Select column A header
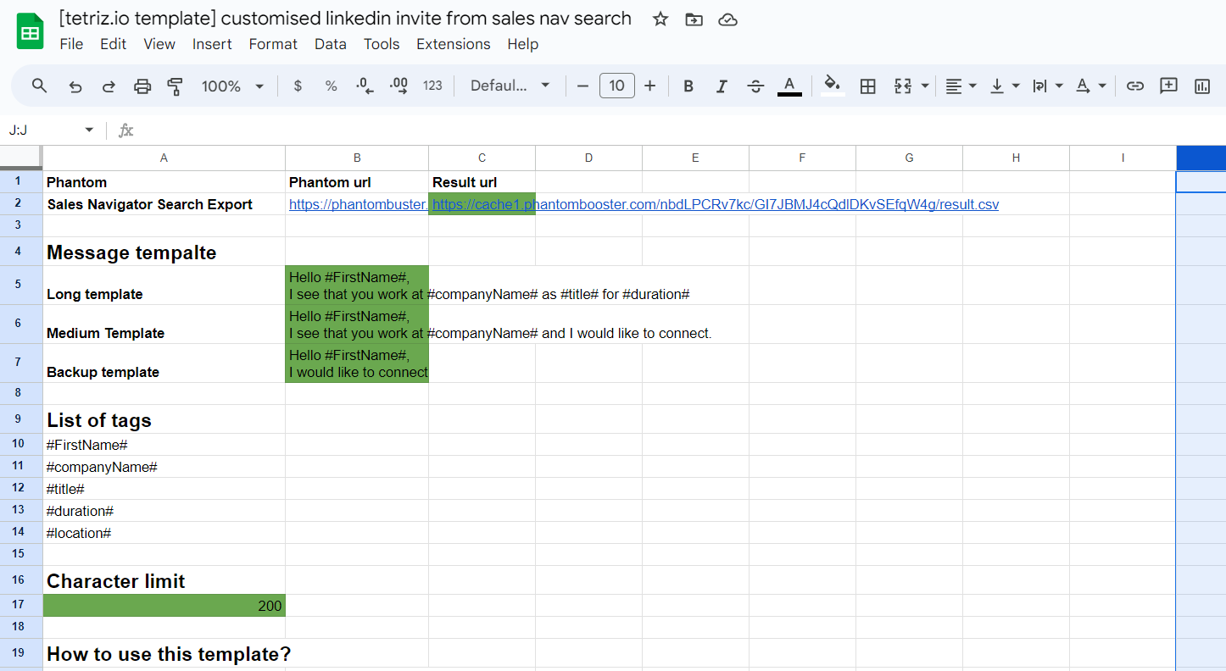This screenshot has height=671, width=1226. pos(164,158)
